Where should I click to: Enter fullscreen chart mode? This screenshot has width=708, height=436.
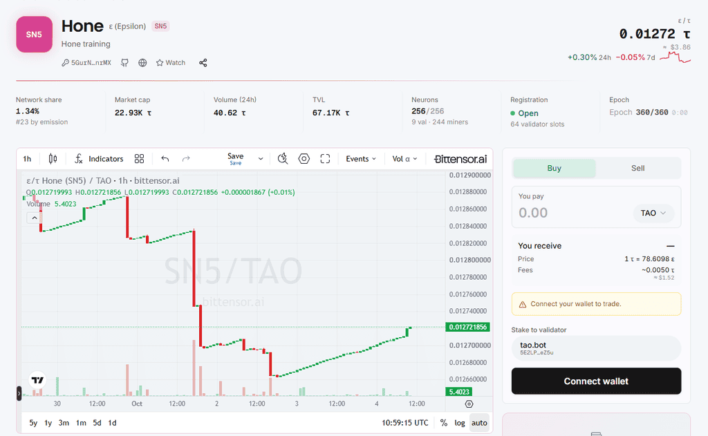click(x=325, y=159)
